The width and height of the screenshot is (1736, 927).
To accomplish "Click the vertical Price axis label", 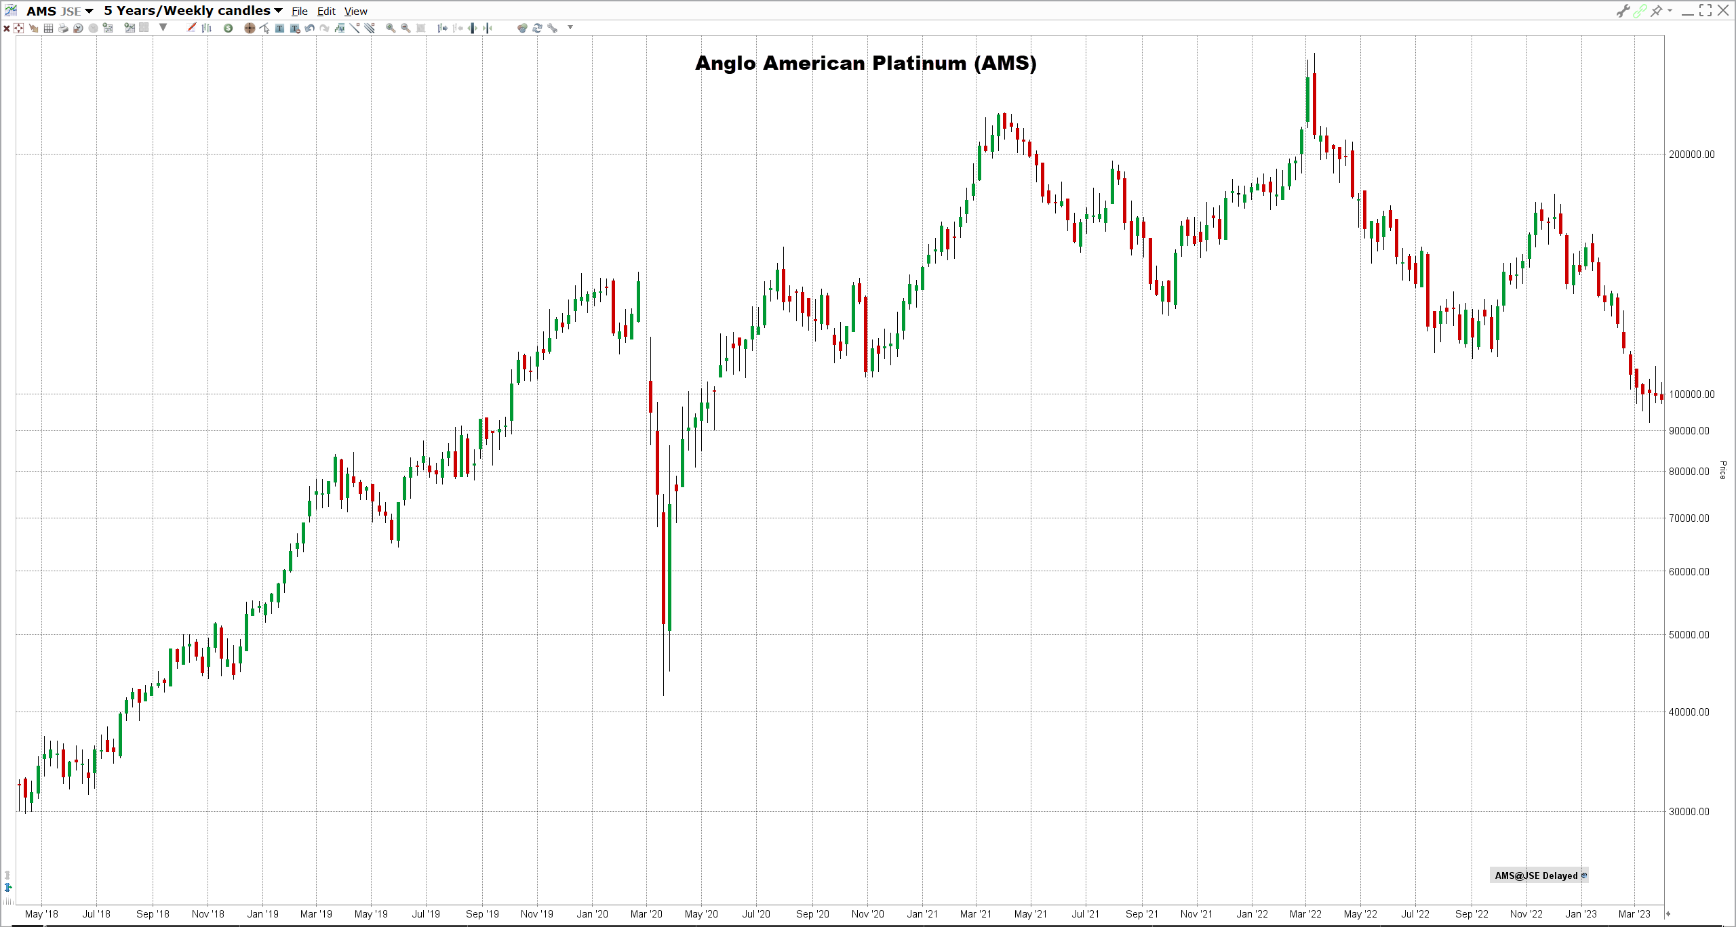I will [1722, 470].
